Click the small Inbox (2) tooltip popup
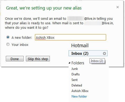This screenshot has width=125, height=102. pos(97,61)
